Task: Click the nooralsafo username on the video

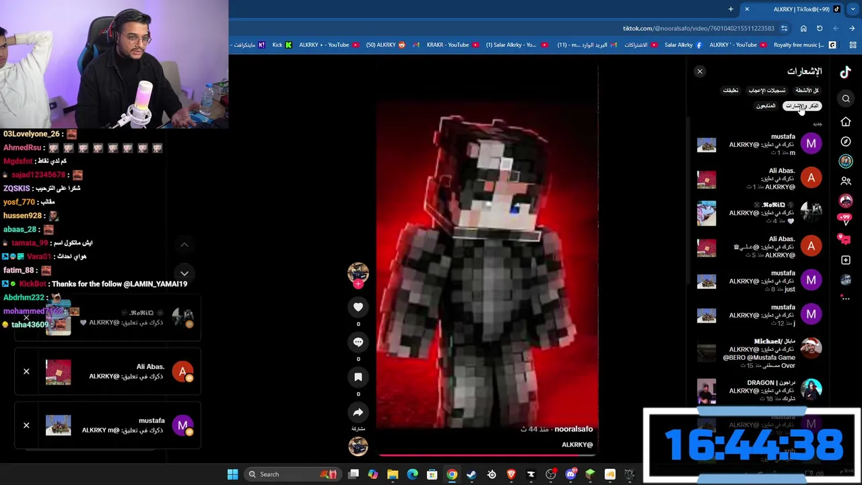Action: point(574,429)
